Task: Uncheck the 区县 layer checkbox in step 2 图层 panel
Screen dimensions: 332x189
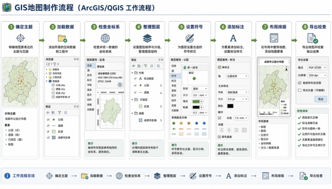Action: click(x=48, y=131)
